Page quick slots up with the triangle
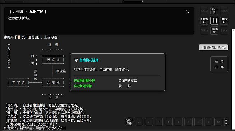 226,120
